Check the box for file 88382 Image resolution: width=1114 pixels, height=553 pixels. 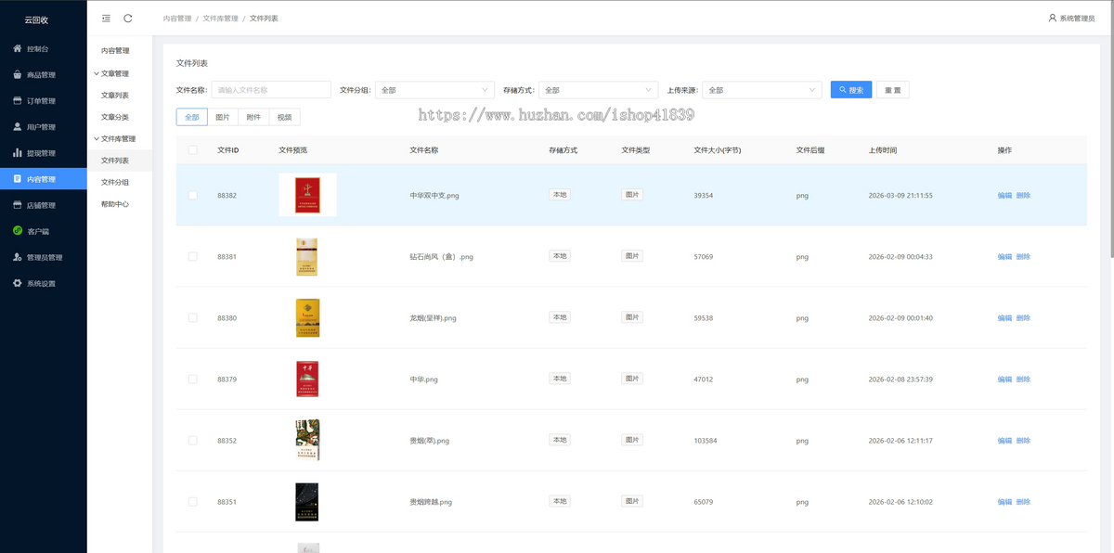[x=192, y=195]
